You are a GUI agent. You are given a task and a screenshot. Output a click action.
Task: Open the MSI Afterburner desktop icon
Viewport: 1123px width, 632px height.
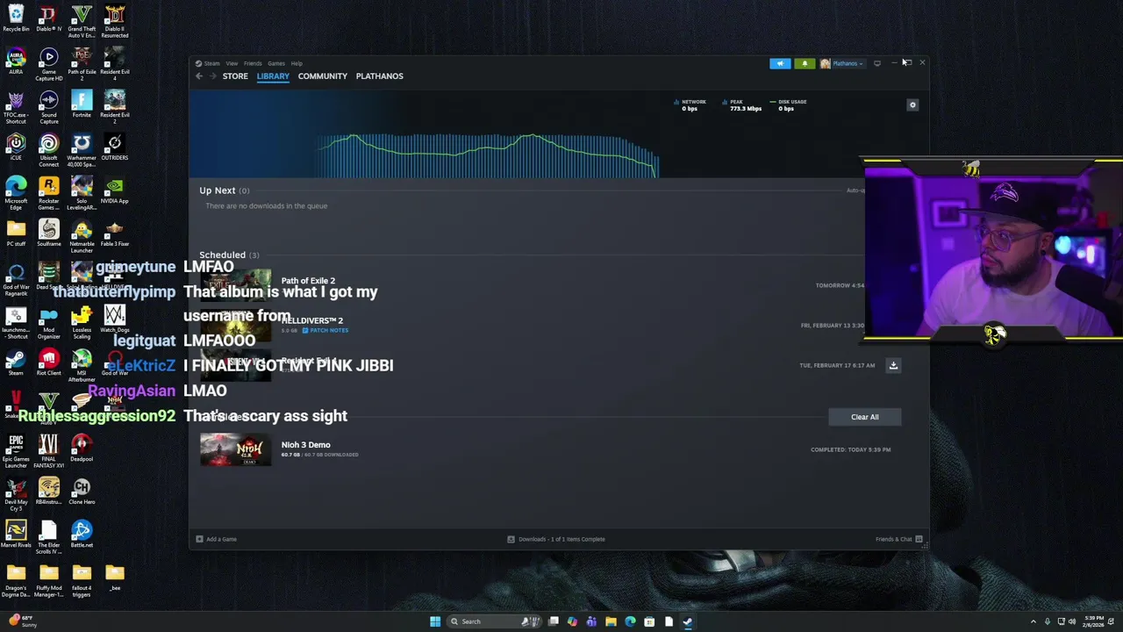82,366
